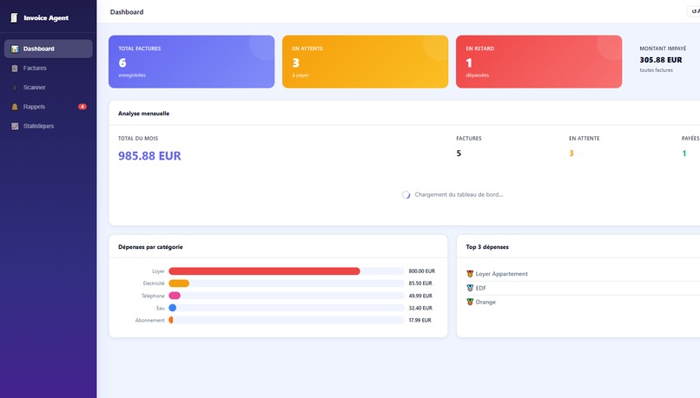Click the Invoice Agent logo icon
The height and width of the screenshot is (398, 700).
point(14,18)
